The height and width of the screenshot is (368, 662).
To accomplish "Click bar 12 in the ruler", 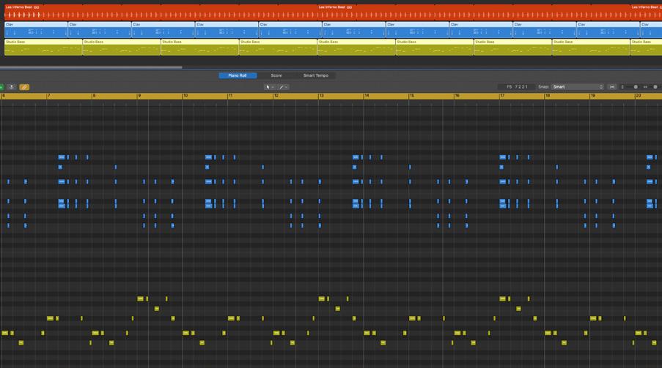I will pos(276,96).
